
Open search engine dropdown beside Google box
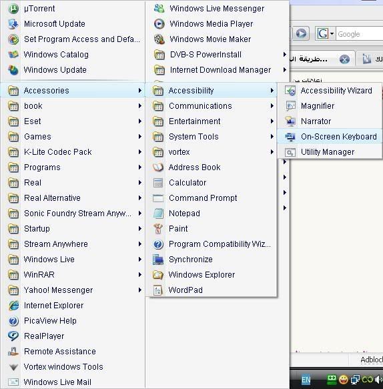(x=332, y=33)
